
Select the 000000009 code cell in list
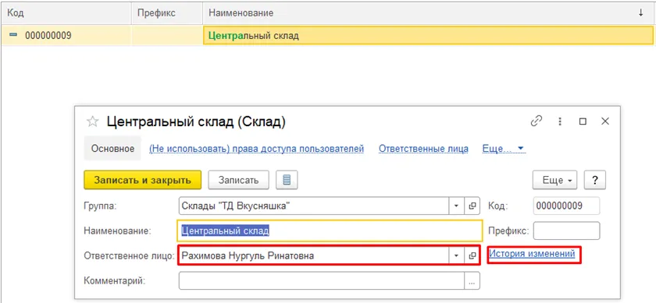[x=66, y=36]
